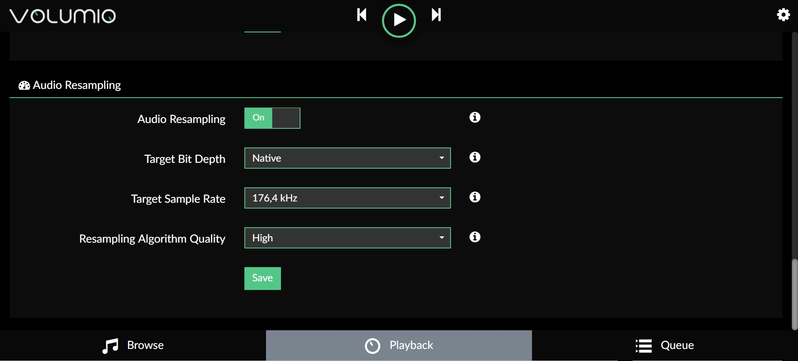The height and width of the screenshot is (361, 798).
Task: Click the previous track button
Action: 362,15
